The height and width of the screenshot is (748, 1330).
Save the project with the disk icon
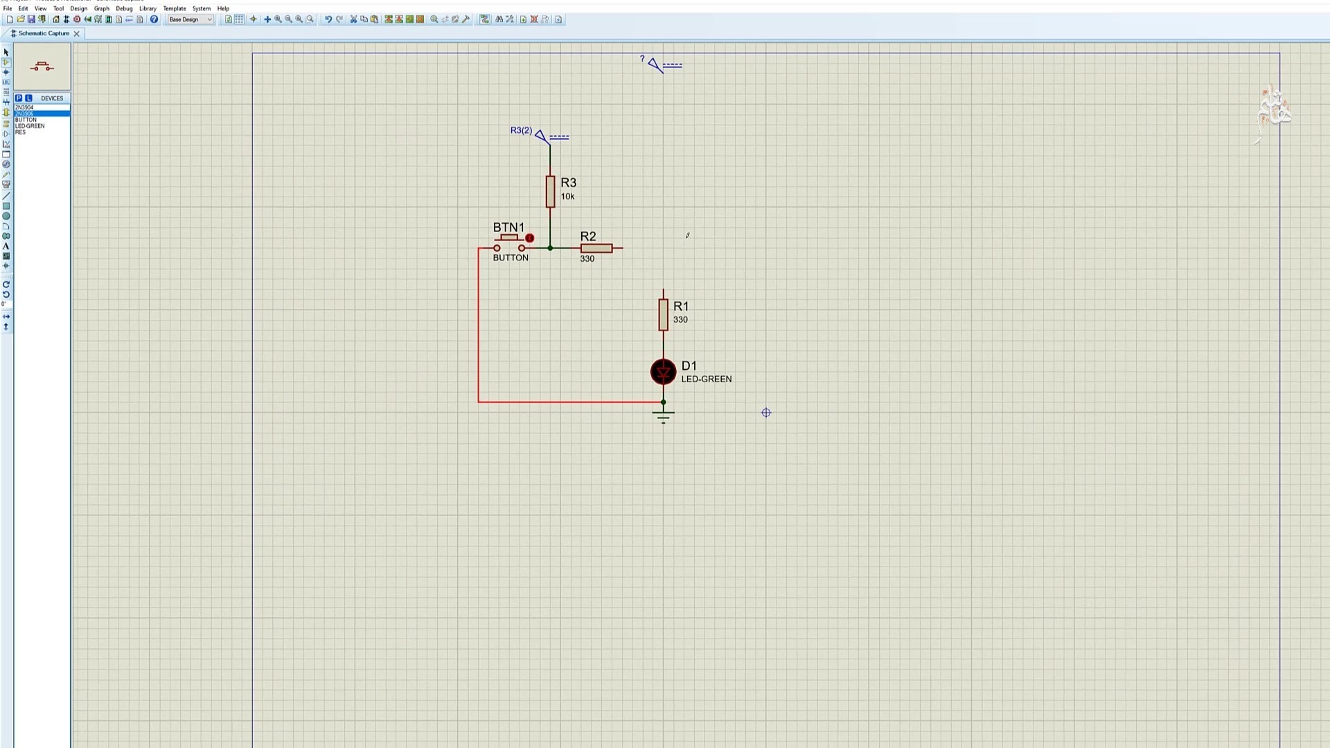pyautogui.click(x=31, y=19)
